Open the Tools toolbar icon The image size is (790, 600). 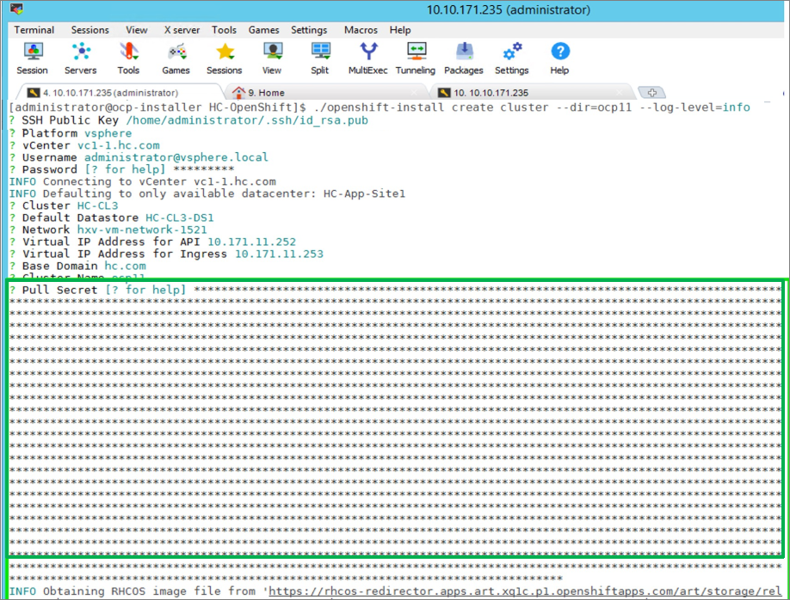pos(128,57)
